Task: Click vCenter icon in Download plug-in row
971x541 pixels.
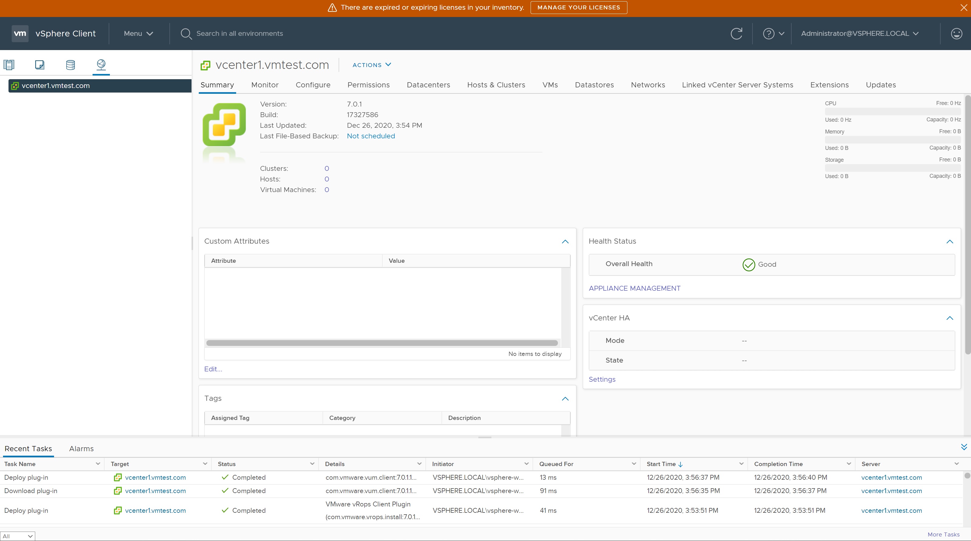Action: coord(117,491)
